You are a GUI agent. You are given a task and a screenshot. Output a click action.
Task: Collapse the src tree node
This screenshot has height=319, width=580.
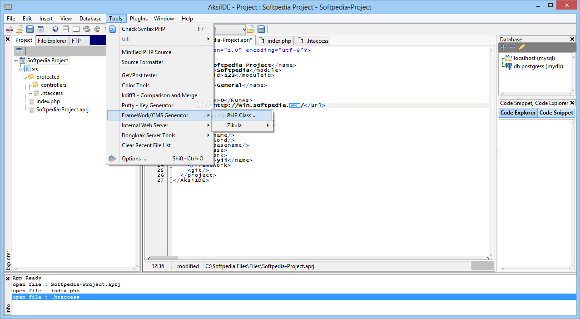(x=20, y=69)
